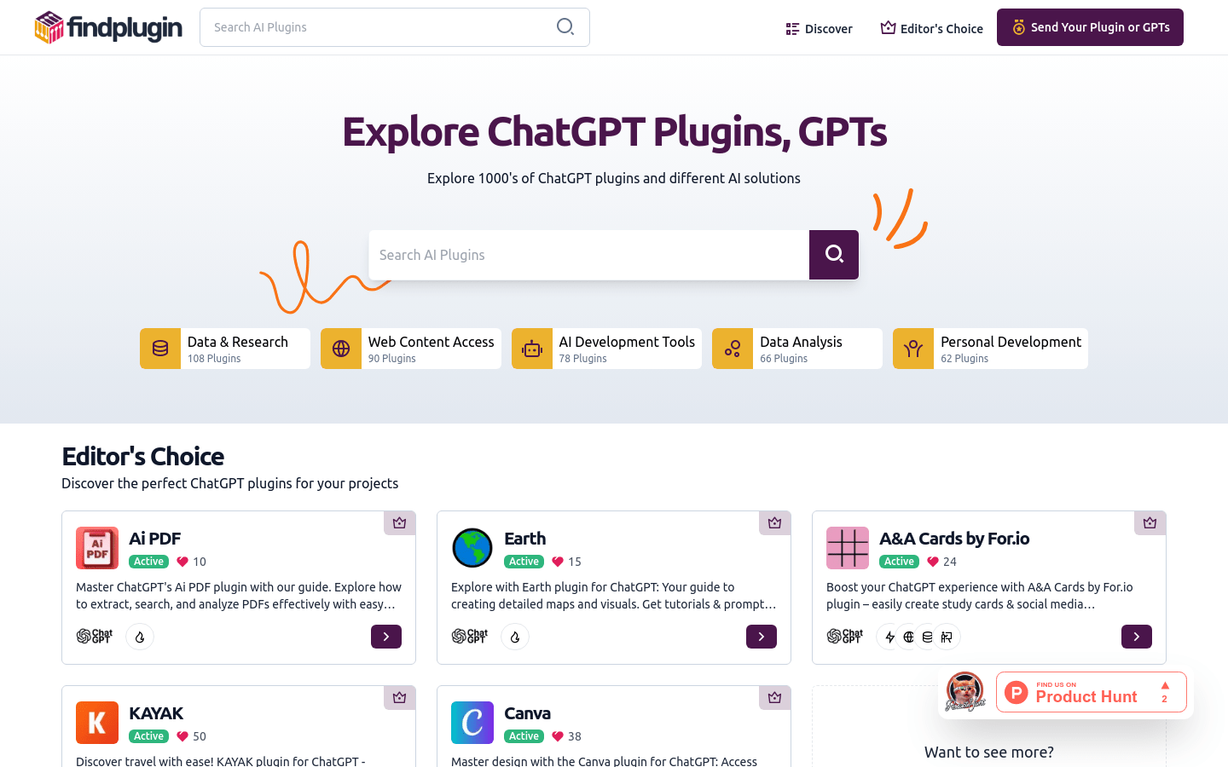The width and height of the screenshot is (1228, 767).
Task: Switch to the Discover section
Action: point(819,28)
